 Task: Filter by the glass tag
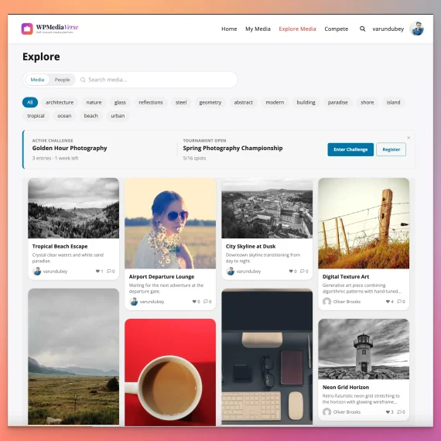120,102
